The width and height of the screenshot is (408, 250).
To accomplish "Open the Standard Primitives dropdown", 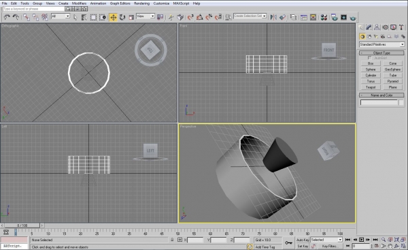I will pyautogui.click(x=381, y=44).
